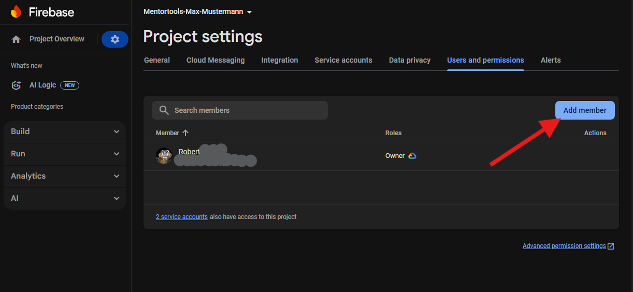Click the search magnifier icon
Screen dimensions: 633x292
pos(164,110)
